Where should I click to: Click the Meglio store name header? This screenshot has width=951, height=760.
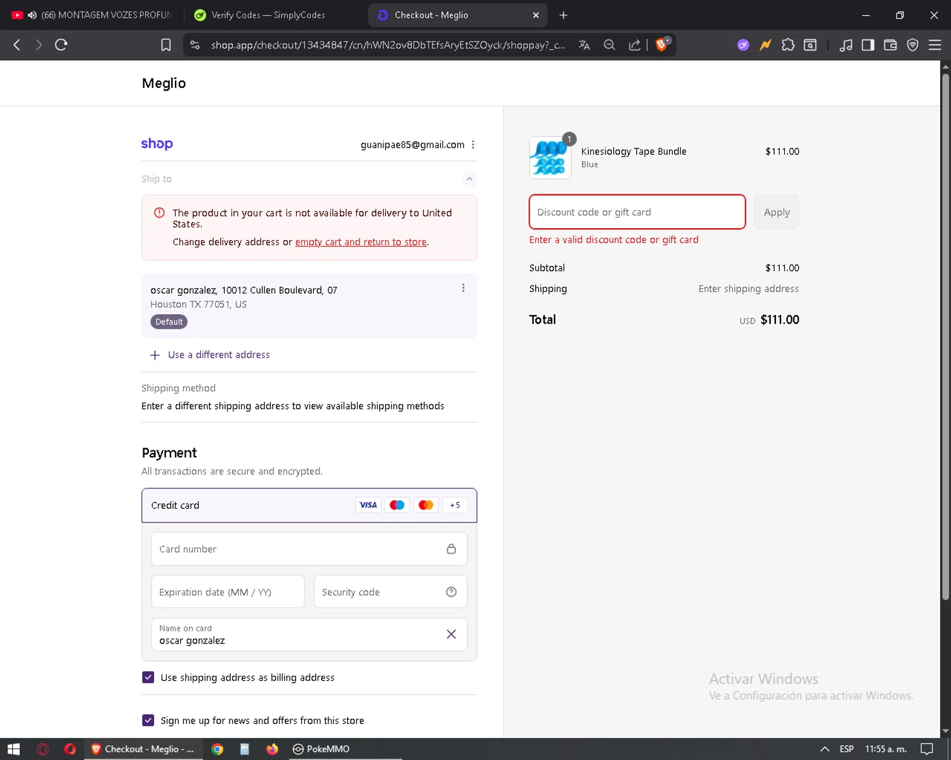pos(164,84)
